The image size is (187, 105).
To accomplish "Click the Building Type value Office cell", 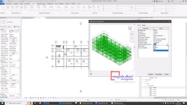I will (161, 30).
